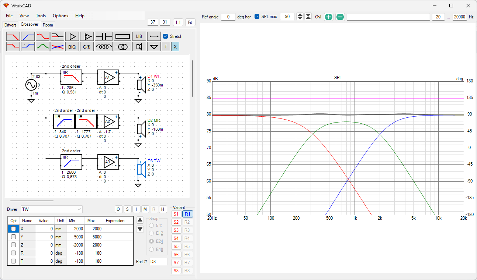Toggle the H button beside Driver
The image size is (477, 280).
click(x=163, y=209)
